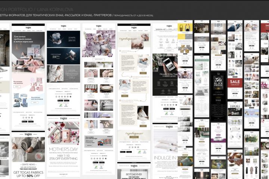Open the BEST DAD EVER email banner

pyautogui.click(x=134, y=175)
